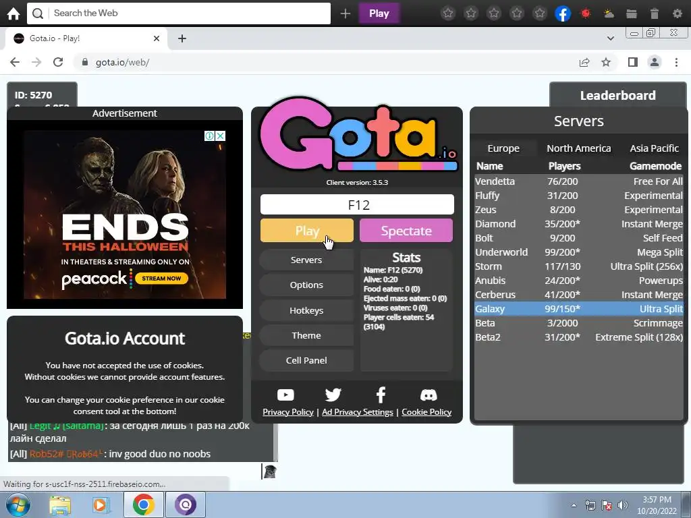Click the F12 name input field
Image resolution: width=691 pixels, height=518 pixels.
coord(357,205)
